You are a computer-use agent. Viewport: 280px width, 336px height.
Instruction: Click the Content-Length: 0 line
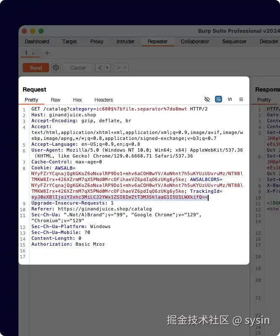click(x=56, y=238)
